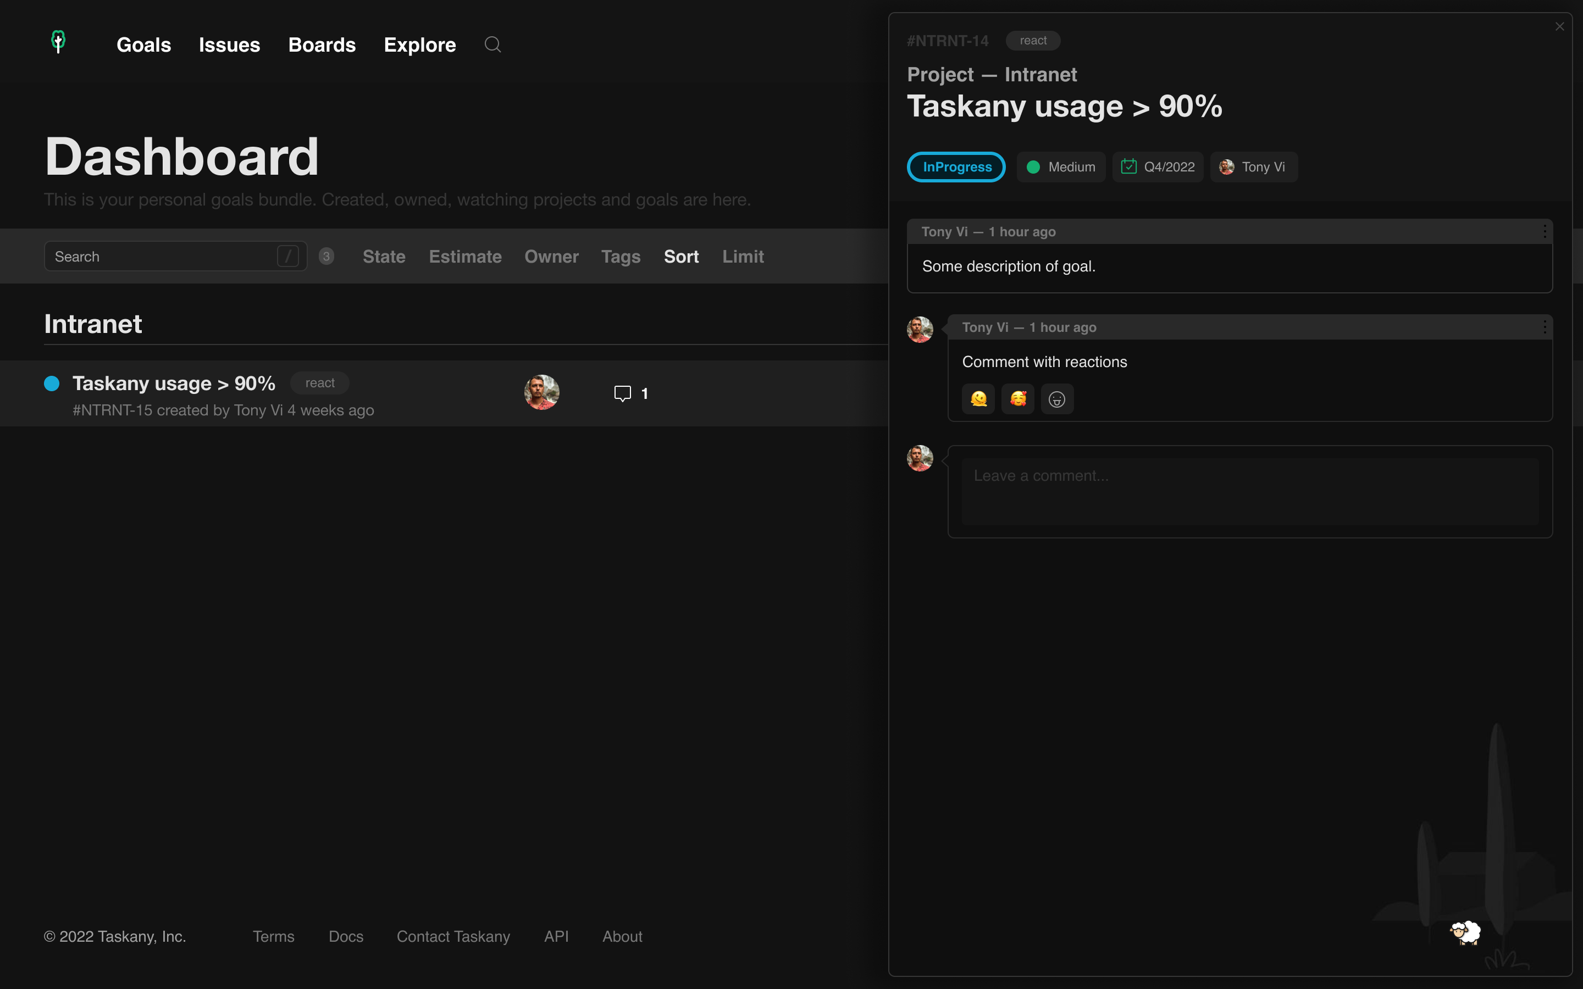1583x989 pixels.
Task: Click the blue state dot beside the goal
Action: tap(52, 384)
